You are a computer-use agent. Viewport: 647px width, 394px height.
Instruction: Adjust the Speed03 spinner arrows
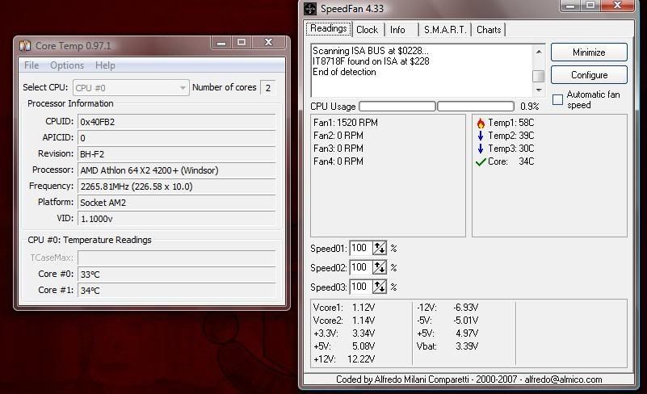379,287
